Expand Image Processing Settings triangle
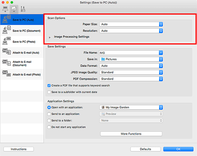 pos(50,38)
